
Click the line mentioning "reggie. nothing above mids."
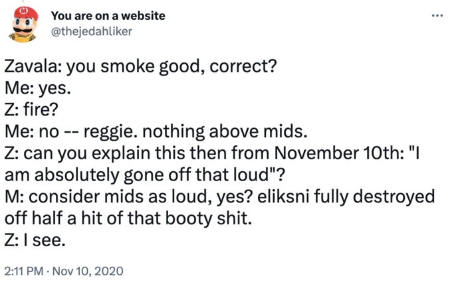click(x=156, y=132)
